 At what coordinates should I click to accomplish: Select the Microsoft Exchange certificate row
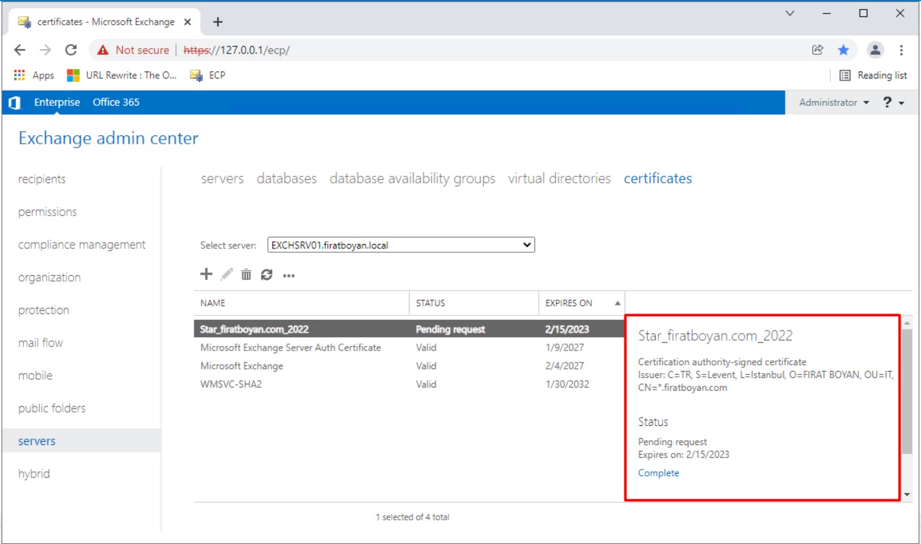pyautogui.click(x=409, y=366)
